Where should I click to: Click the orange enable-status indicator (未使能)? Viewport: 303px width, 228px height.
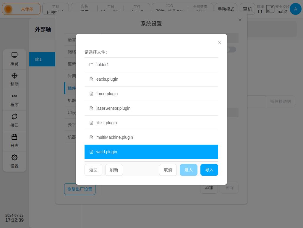coord(21,9)
